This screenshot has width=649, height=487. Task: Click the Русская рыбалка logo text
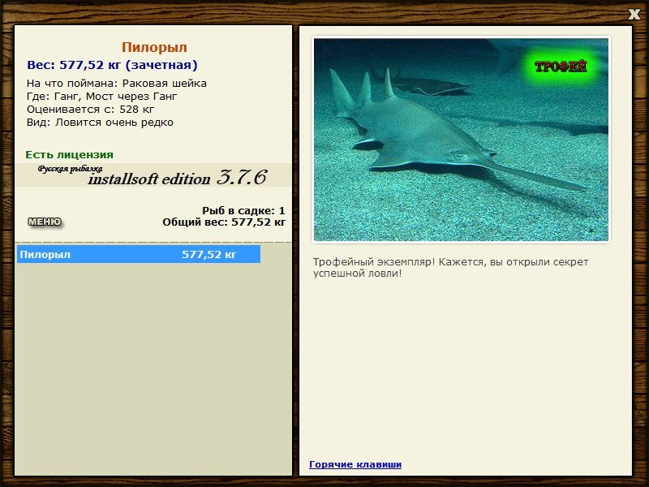coord(70,169)
